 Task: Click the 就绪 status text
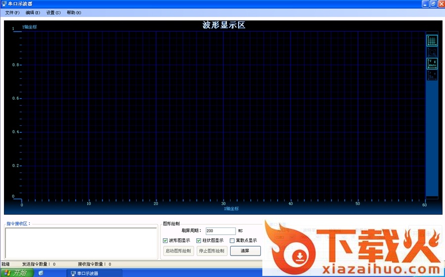[5, 264]
